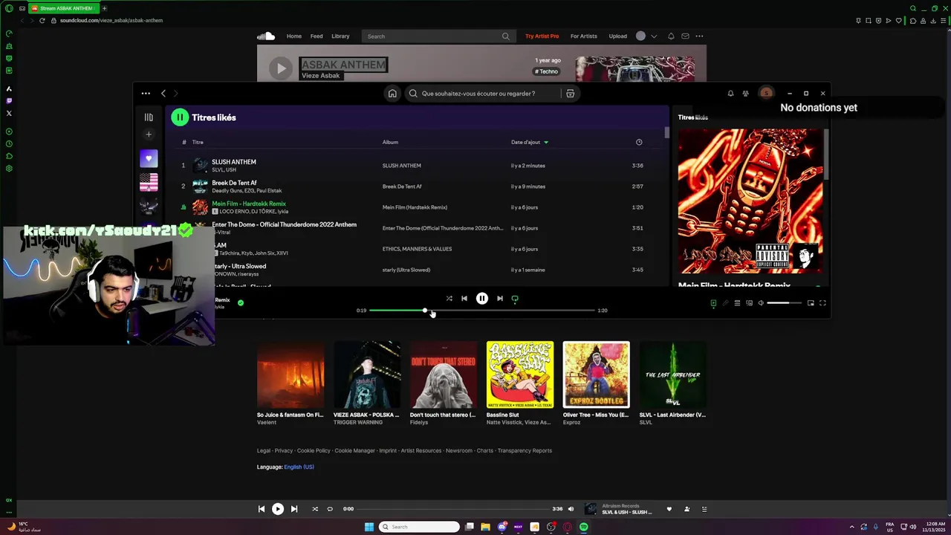Open Spotify user profile avatar
951x535 pixels.
[766, 94]
